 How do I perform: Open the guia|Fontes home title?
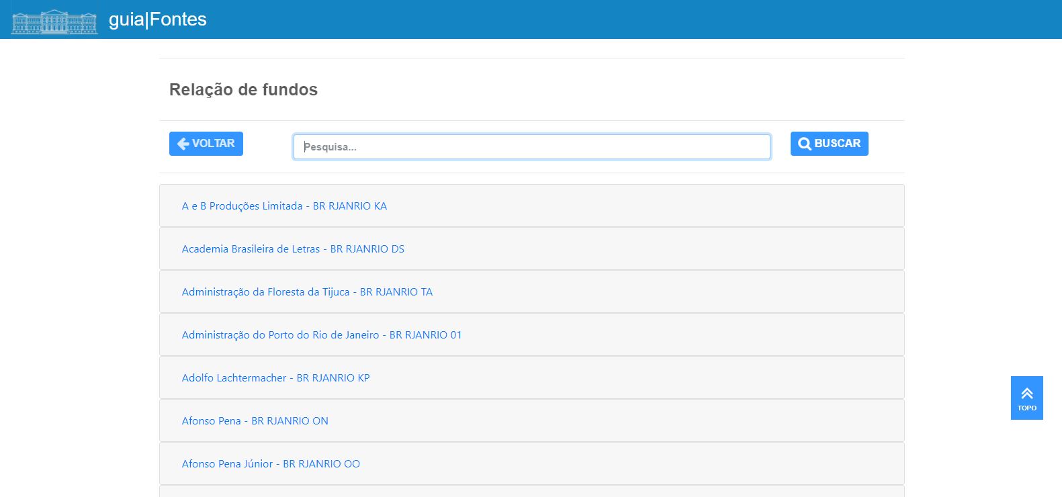[x=158, y=19]
